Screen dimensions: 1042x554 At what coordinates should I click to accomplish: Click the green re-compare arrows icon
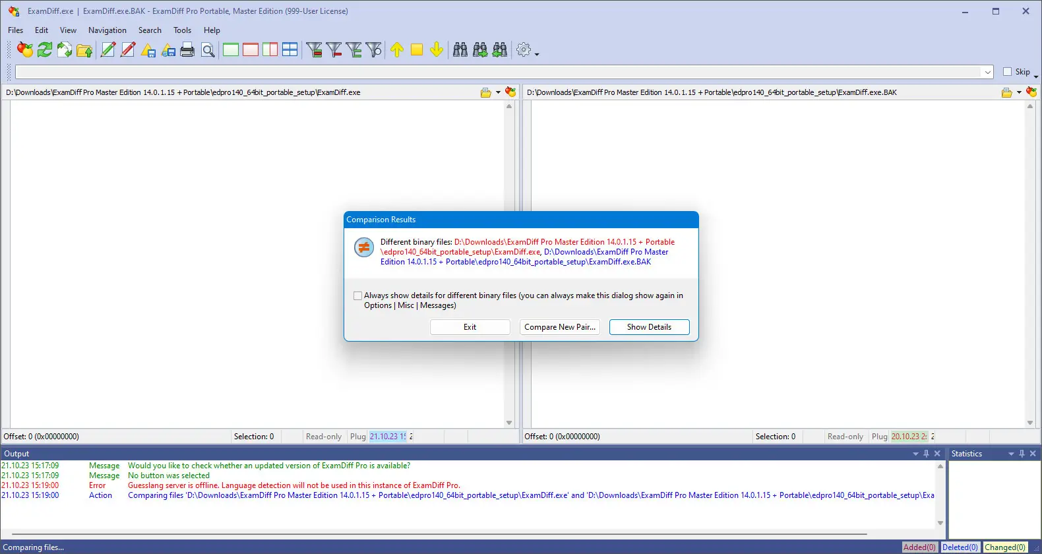(45, 49)
